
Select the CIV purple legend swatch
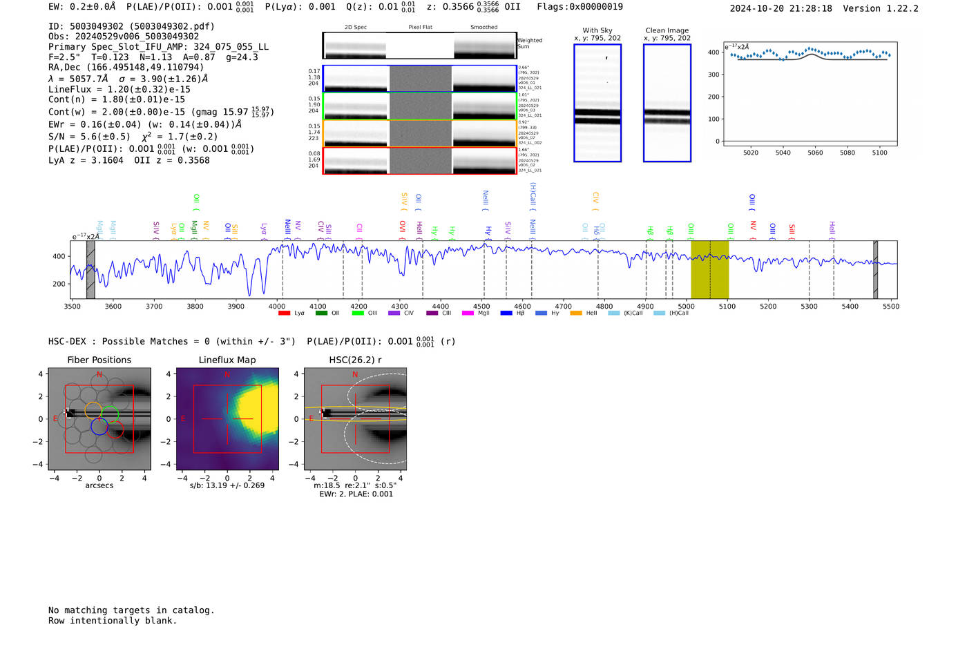394,313
